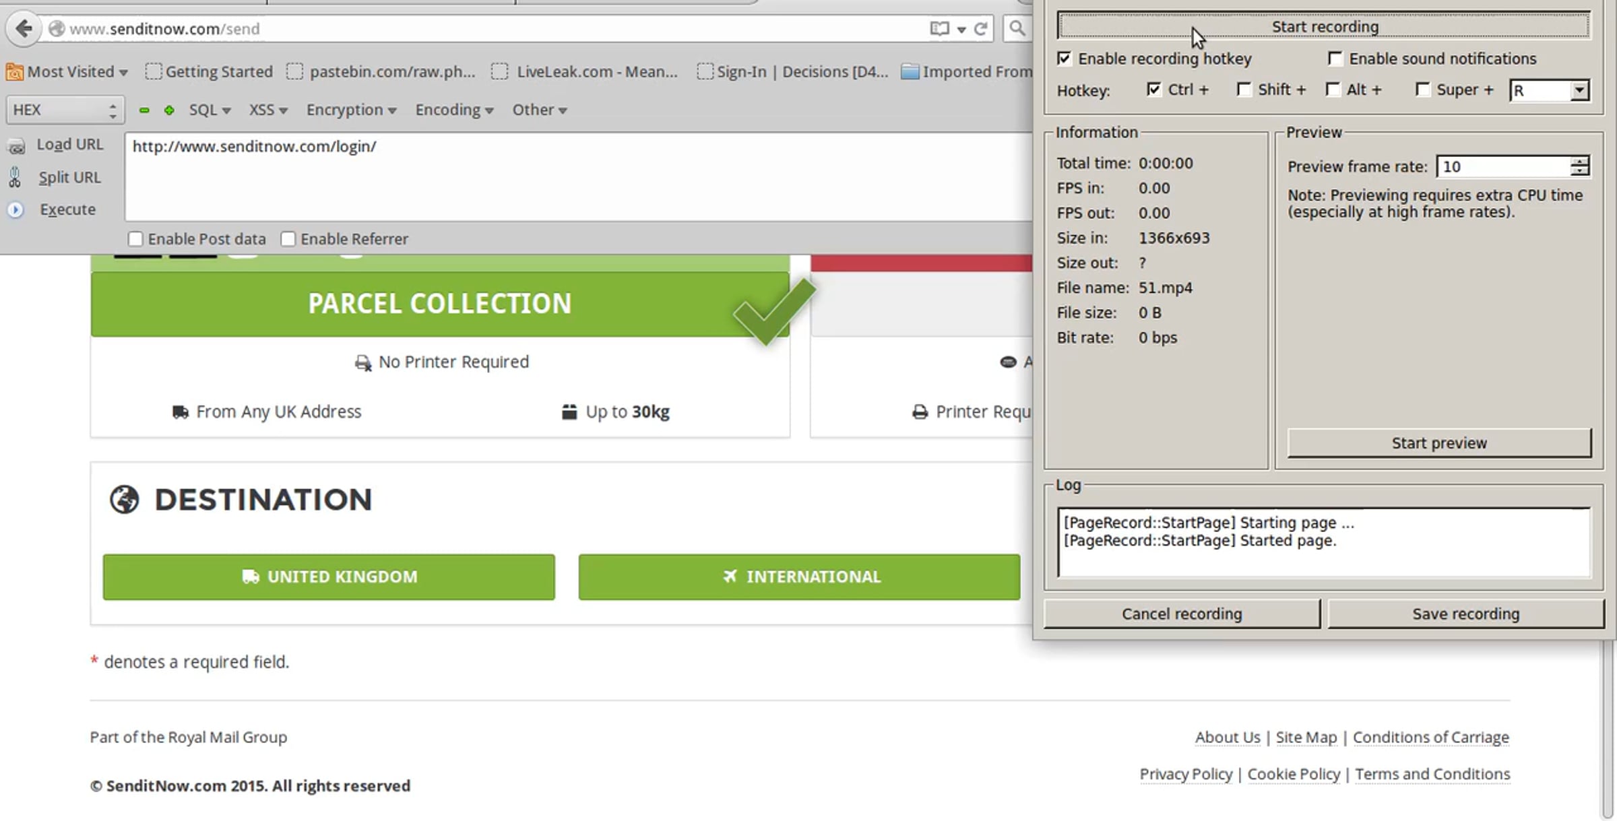The height and width of the screenshot is (821, 1617).
Task: Enable Post data checkbox
Action: click(x=135, y=239)
